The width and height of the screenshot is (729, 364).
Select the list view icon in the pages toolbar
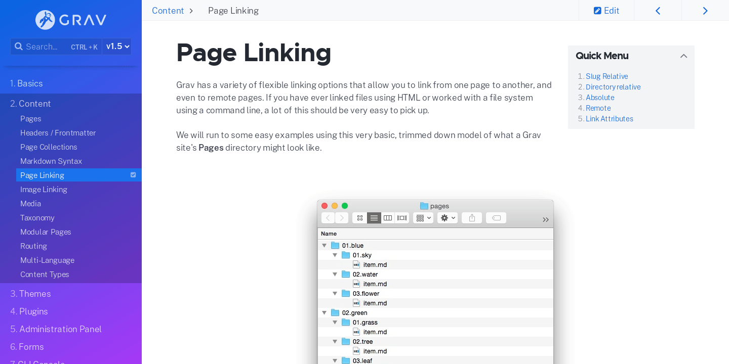[374, 217]
